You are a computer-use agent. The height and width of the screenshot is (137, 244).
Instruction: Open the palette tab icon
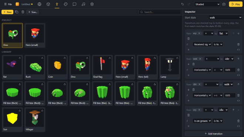[66, 4]
